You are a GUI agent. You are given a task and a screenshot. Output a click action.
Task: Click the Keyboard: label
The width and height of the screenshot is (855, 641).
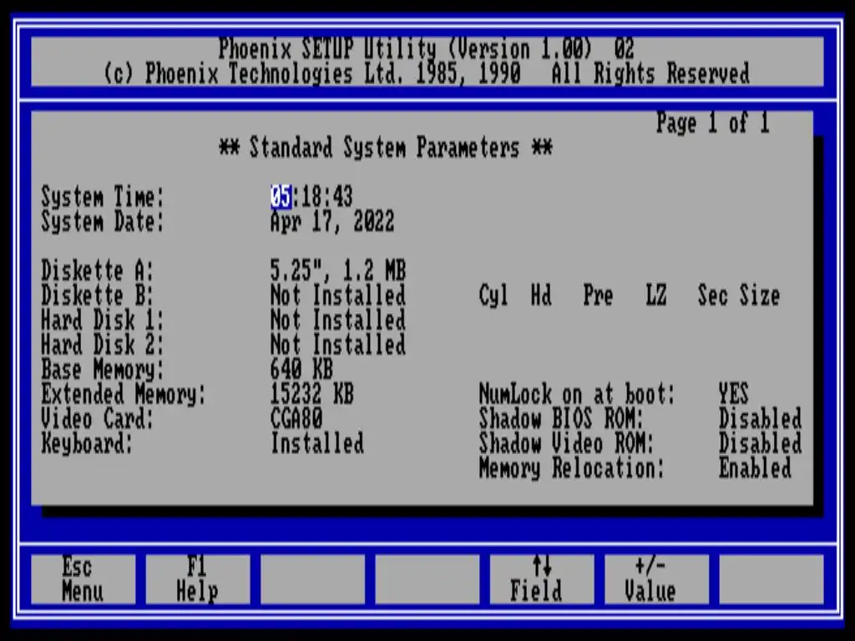coord(87,444)
